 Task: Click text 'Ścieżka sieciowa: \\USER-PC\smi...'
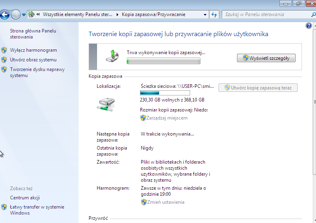click(177, 86)
